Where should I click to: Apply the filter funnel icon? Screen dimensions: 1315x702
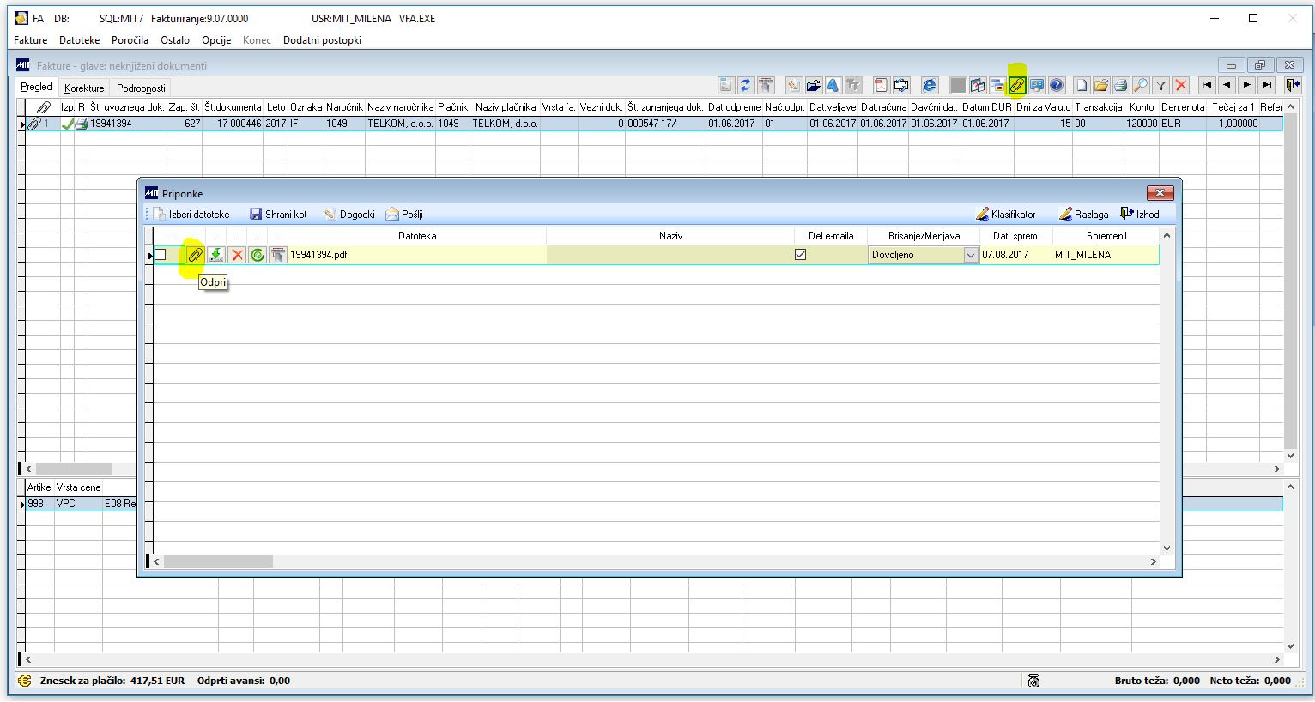coord(1160,85)
